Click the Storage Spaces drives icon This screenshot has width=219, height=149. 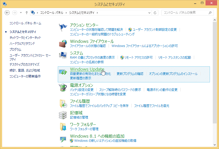[x=63, y=115]
